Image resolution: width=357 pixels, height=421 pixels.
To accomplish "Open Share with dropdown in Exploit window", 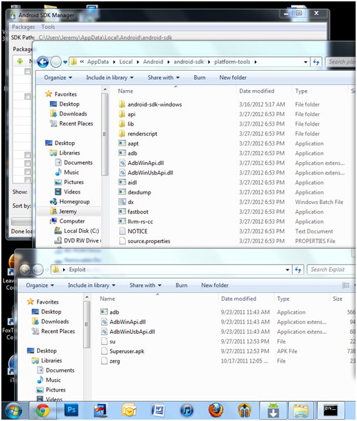I will coord(146,286).
